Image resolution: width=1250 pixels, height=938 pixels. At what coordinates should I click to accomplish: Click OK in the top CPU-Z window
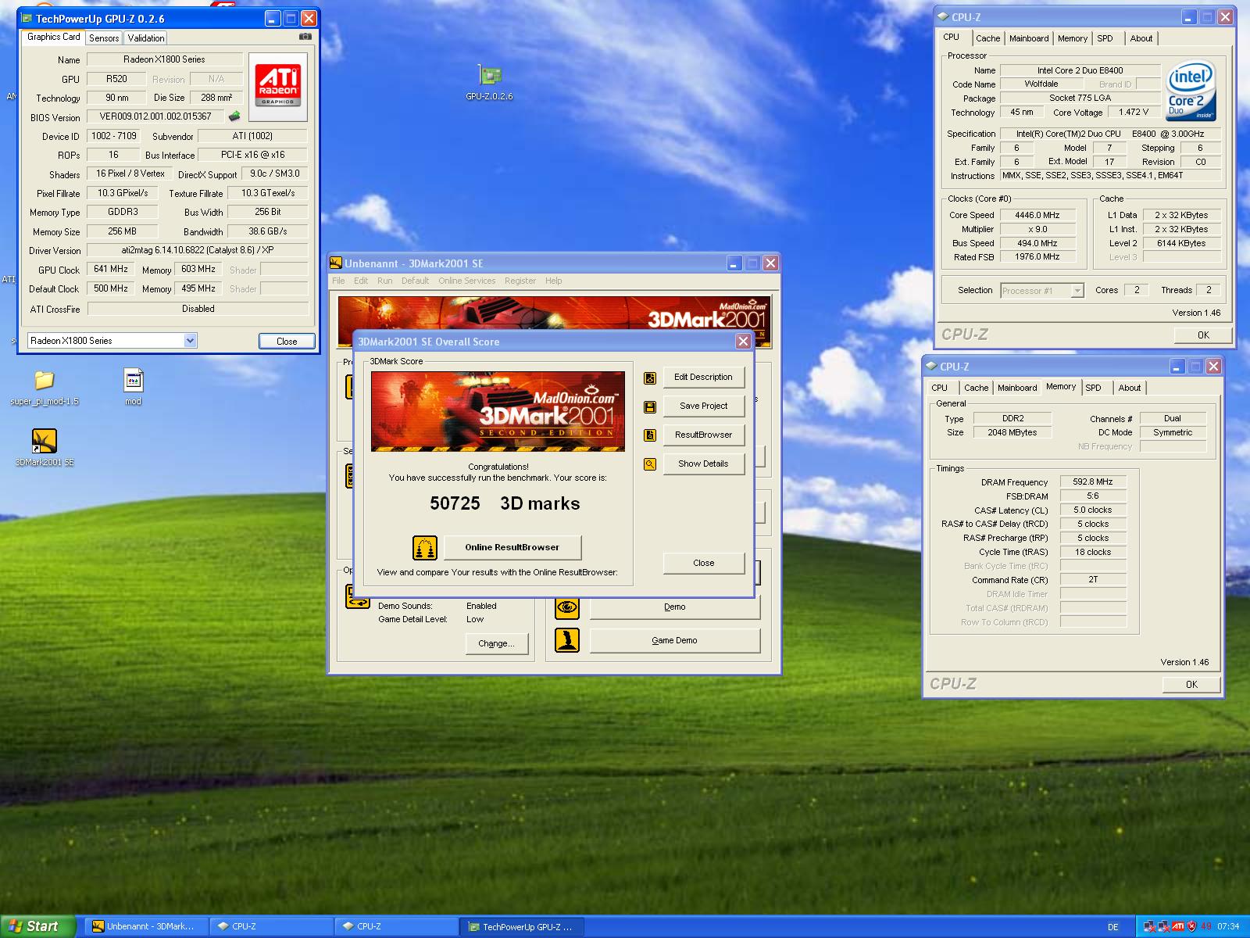click(x=1203, y=335)
